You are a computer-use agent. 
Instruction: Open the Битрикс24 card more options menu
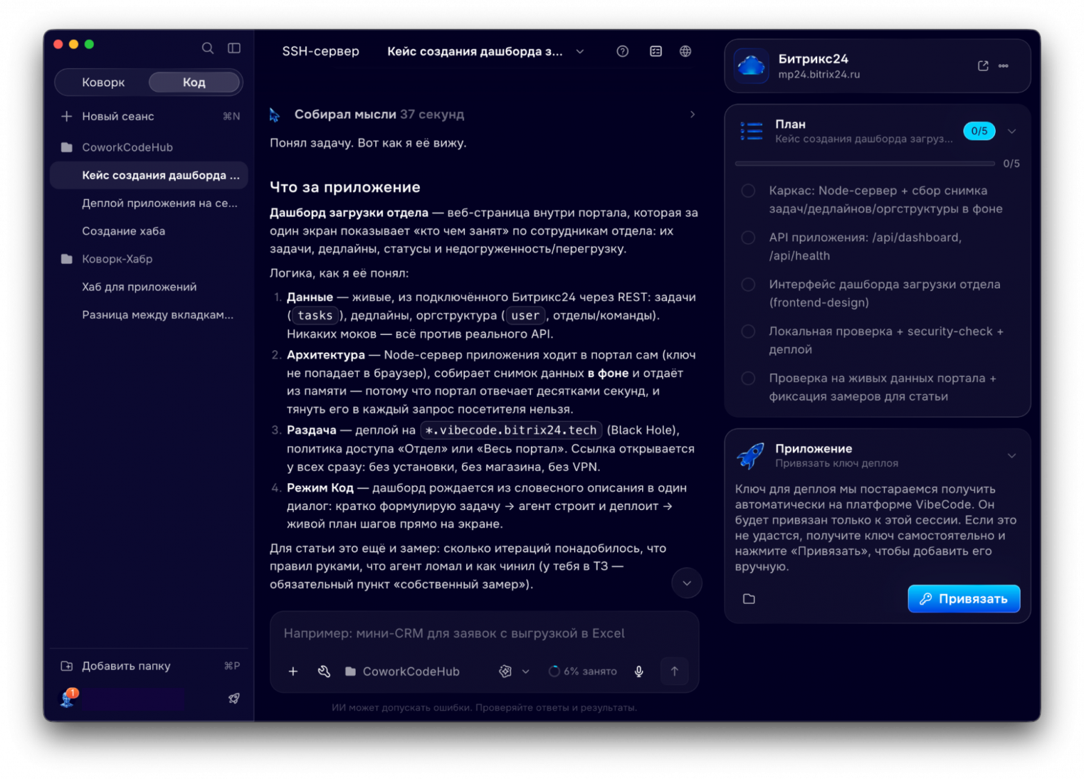1003,66
